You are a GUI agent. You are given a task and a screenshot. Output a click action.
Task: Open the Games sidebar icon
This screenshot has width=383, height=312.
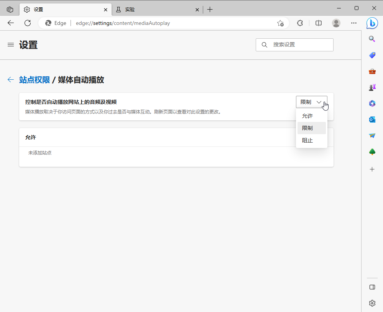pyautogui.click(x=371, y=87)
